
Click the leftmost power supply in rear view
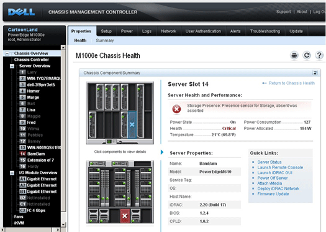(93, 216)
